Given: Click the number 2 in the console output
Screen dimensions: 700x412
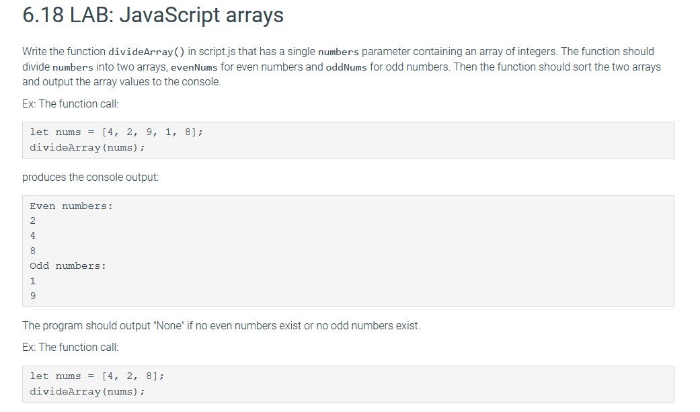Looking at the screenshot, I should 32,220.
